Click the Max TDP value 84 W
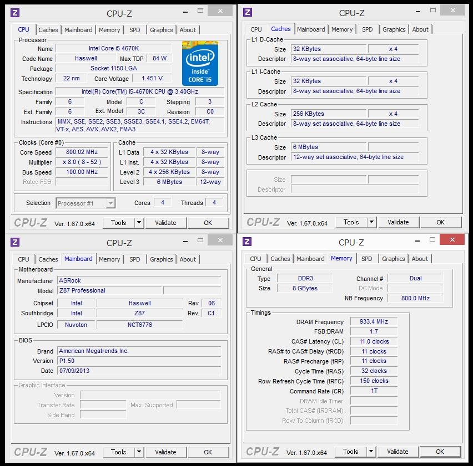 (x=159, y=58)
